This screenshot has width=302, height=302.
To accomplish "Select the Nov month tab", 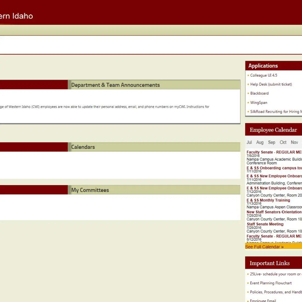I will [x=294, y=142].
